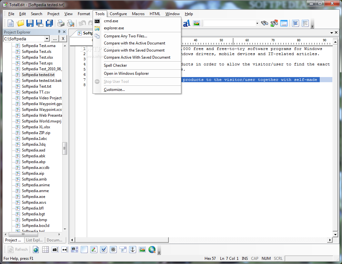Insert a radio button using the round icon
342x264 pixels.
pyautogui.click(x=113, y=249)
